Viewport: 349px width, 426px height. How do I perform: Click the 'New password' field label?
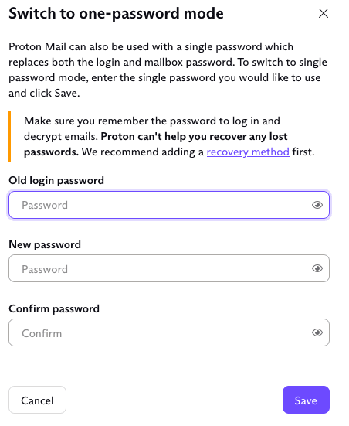click(x=45, y=245)
